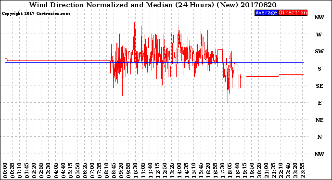Click the '08:45' time axis label
332x180 pixels.
(114, 170)
